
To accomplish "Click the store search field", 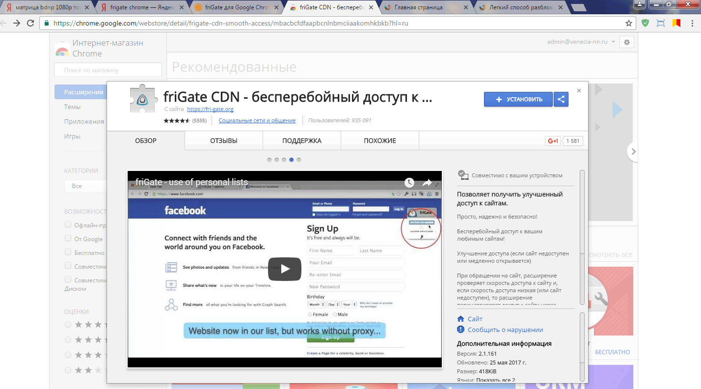I will (108, 70).
